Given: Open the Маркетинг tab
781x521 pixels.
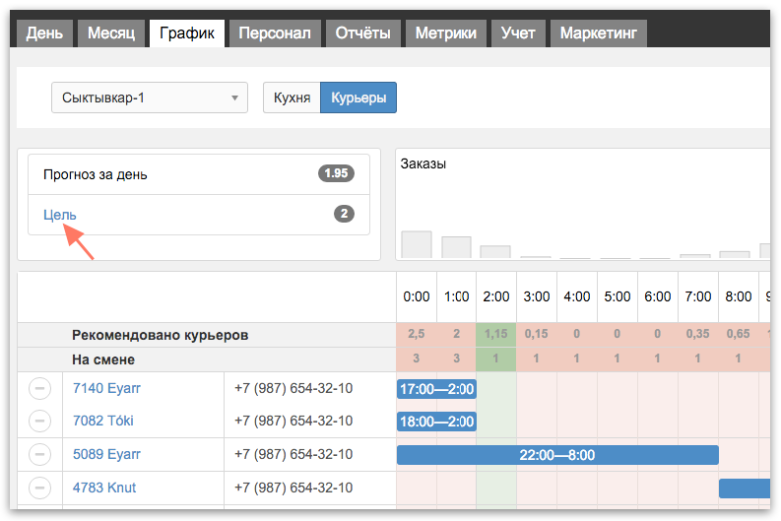Looking at the screenshot, I should pos(598,33).
